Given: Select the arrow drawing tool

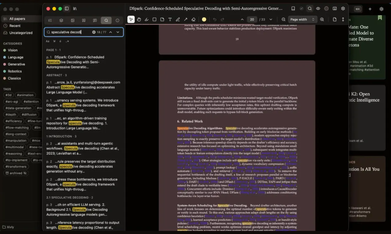Looking at the screenshot, I should click(186, 19).
